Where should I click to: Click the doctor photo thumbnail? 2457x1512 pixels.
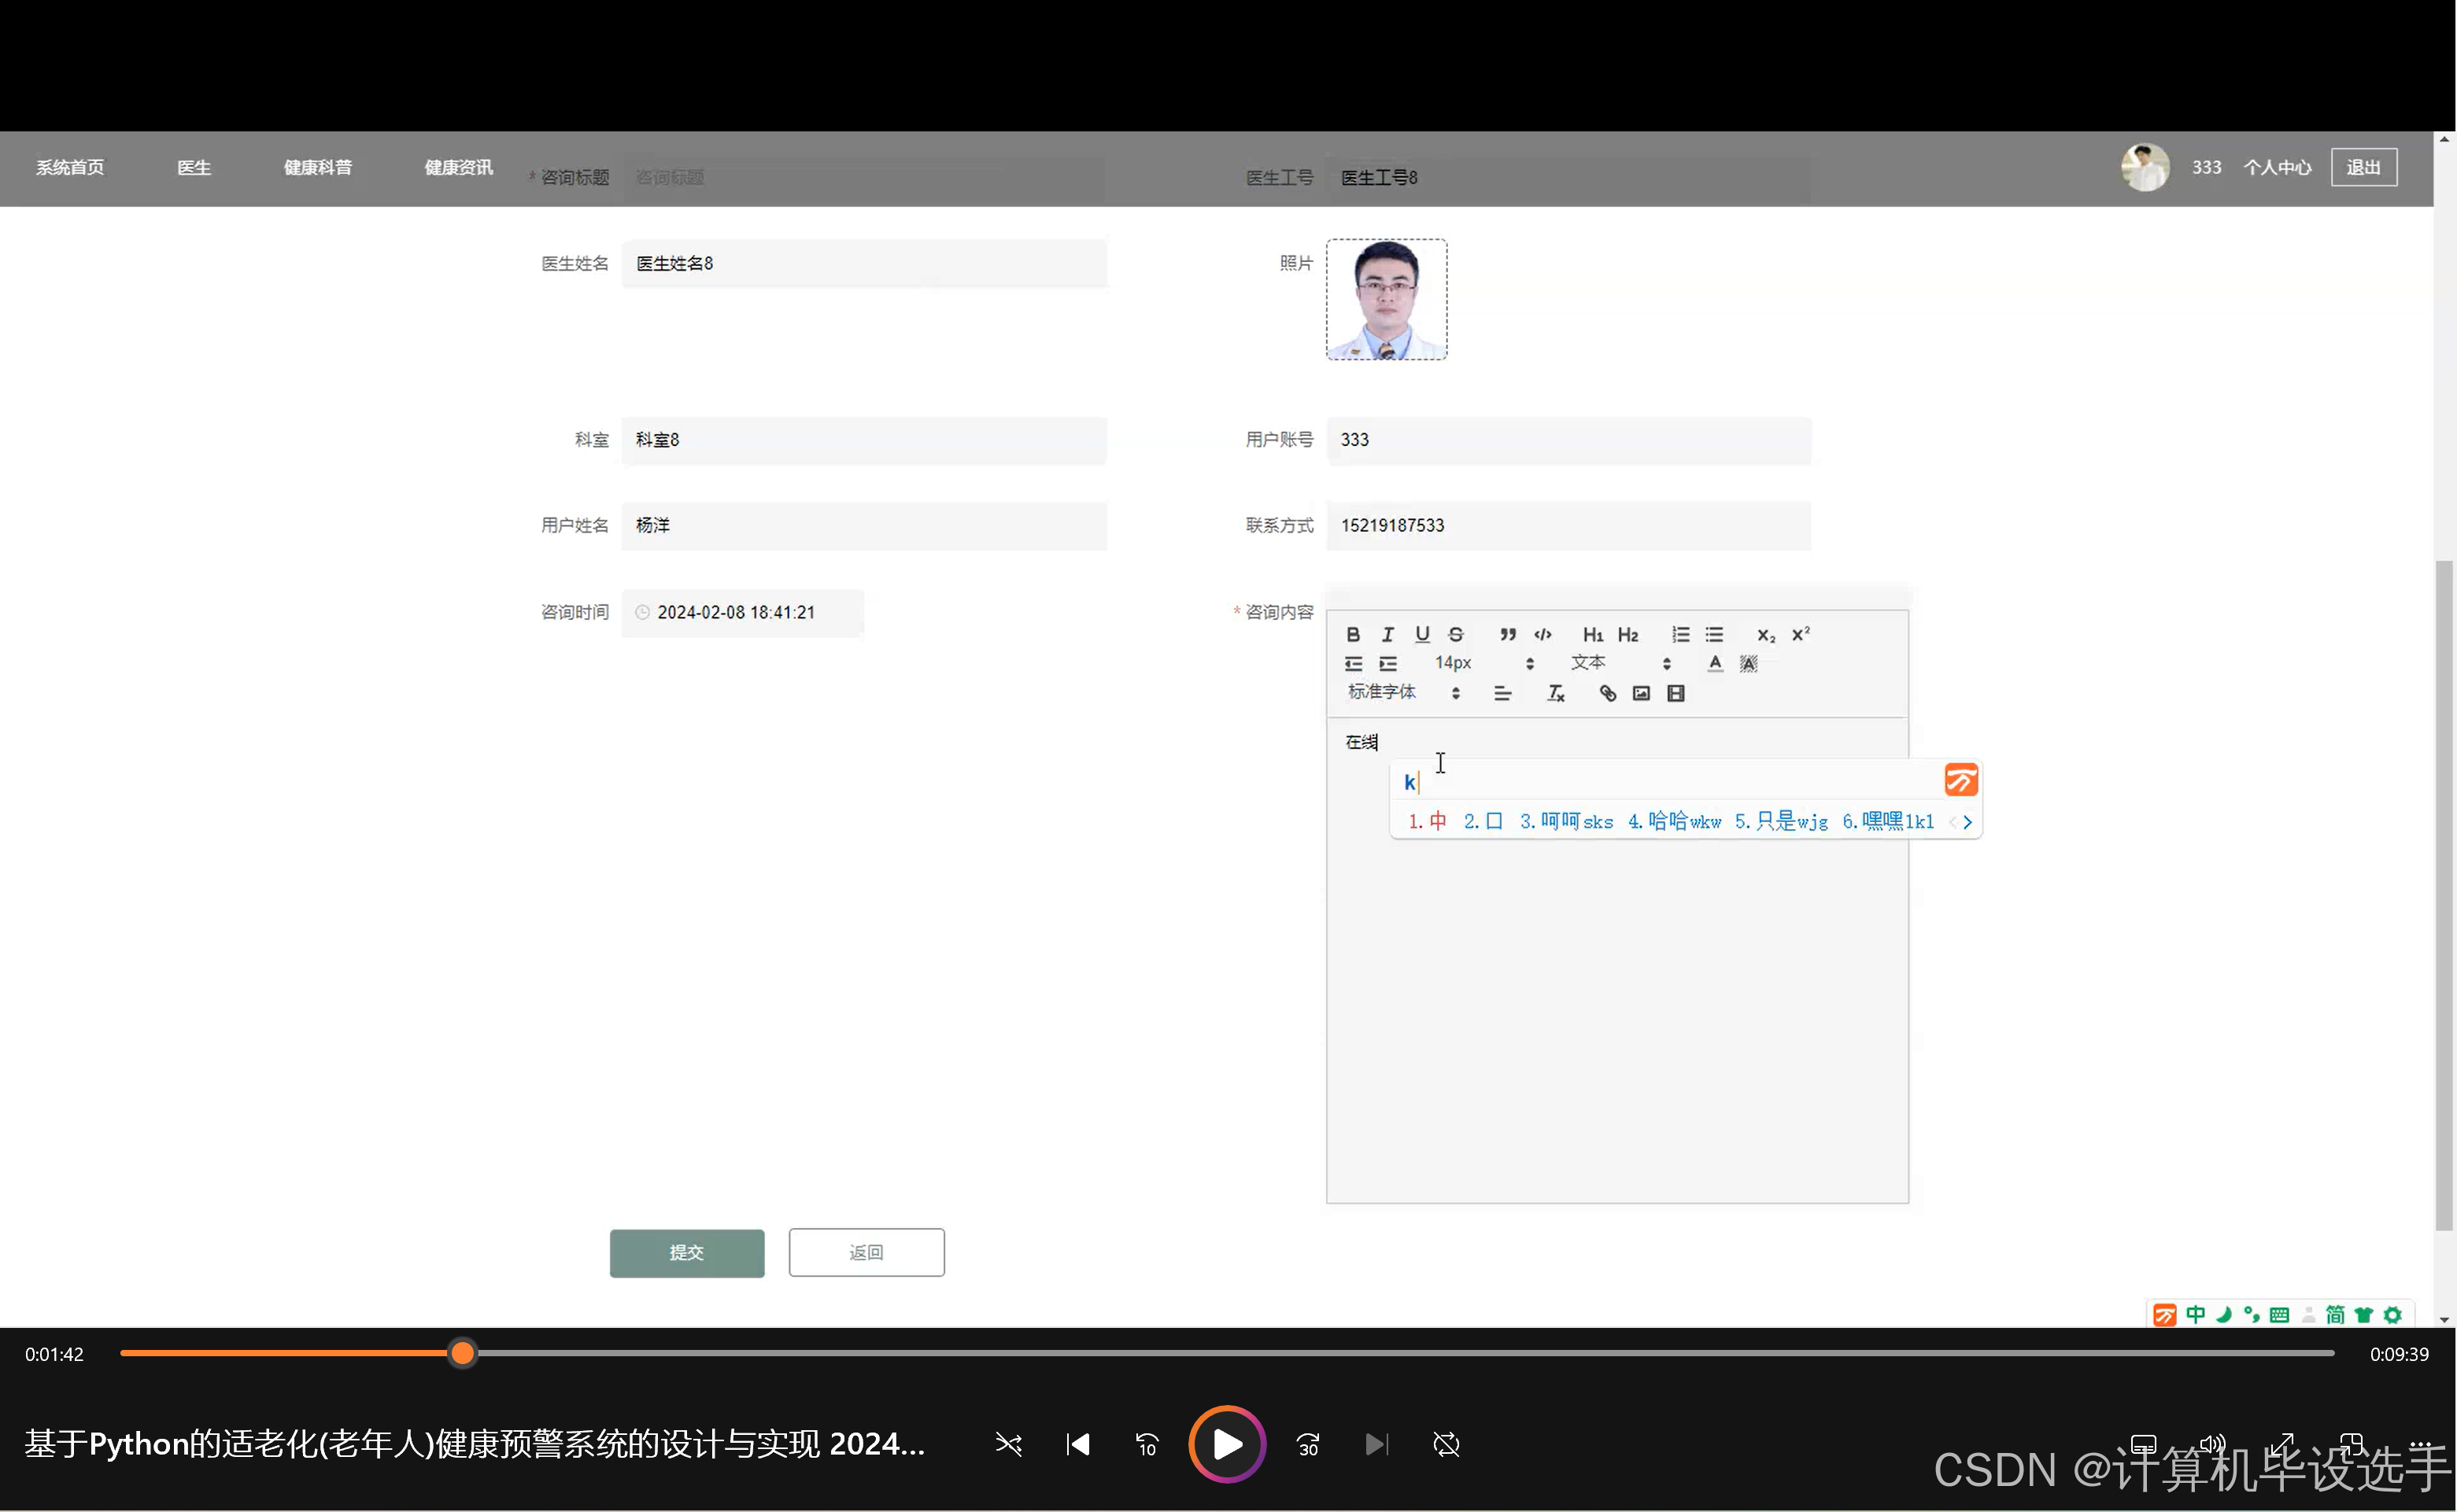click(1387, 299)
